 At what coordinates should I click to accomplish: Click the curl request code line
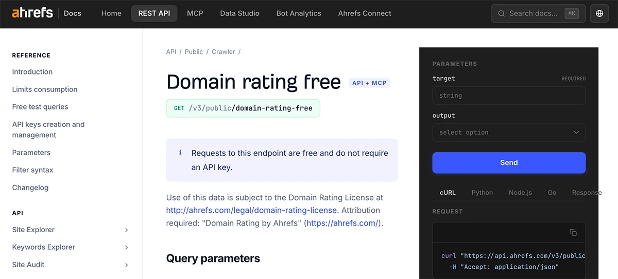[513, 255]
